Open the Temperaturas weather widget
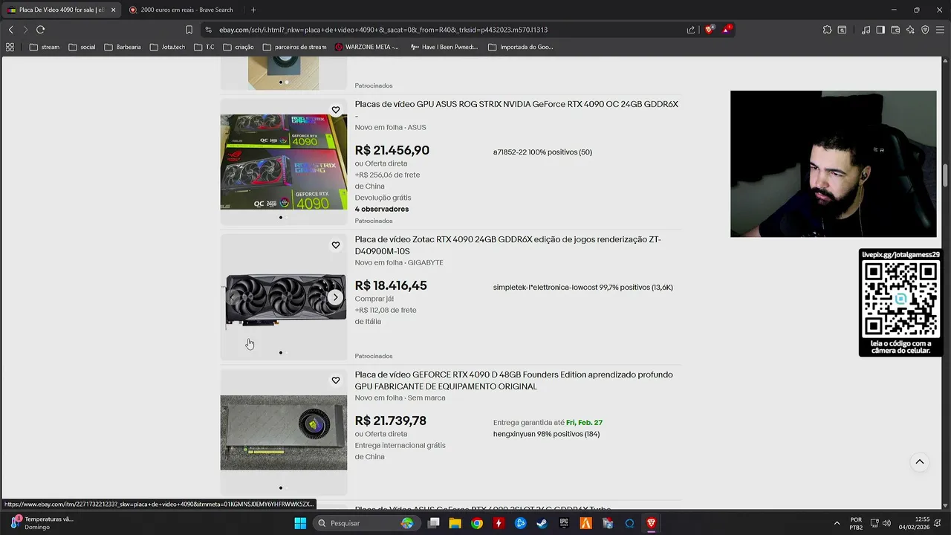The width and height of the screenshot is (951, 535). pyautogui.click(x=43, y=523)
